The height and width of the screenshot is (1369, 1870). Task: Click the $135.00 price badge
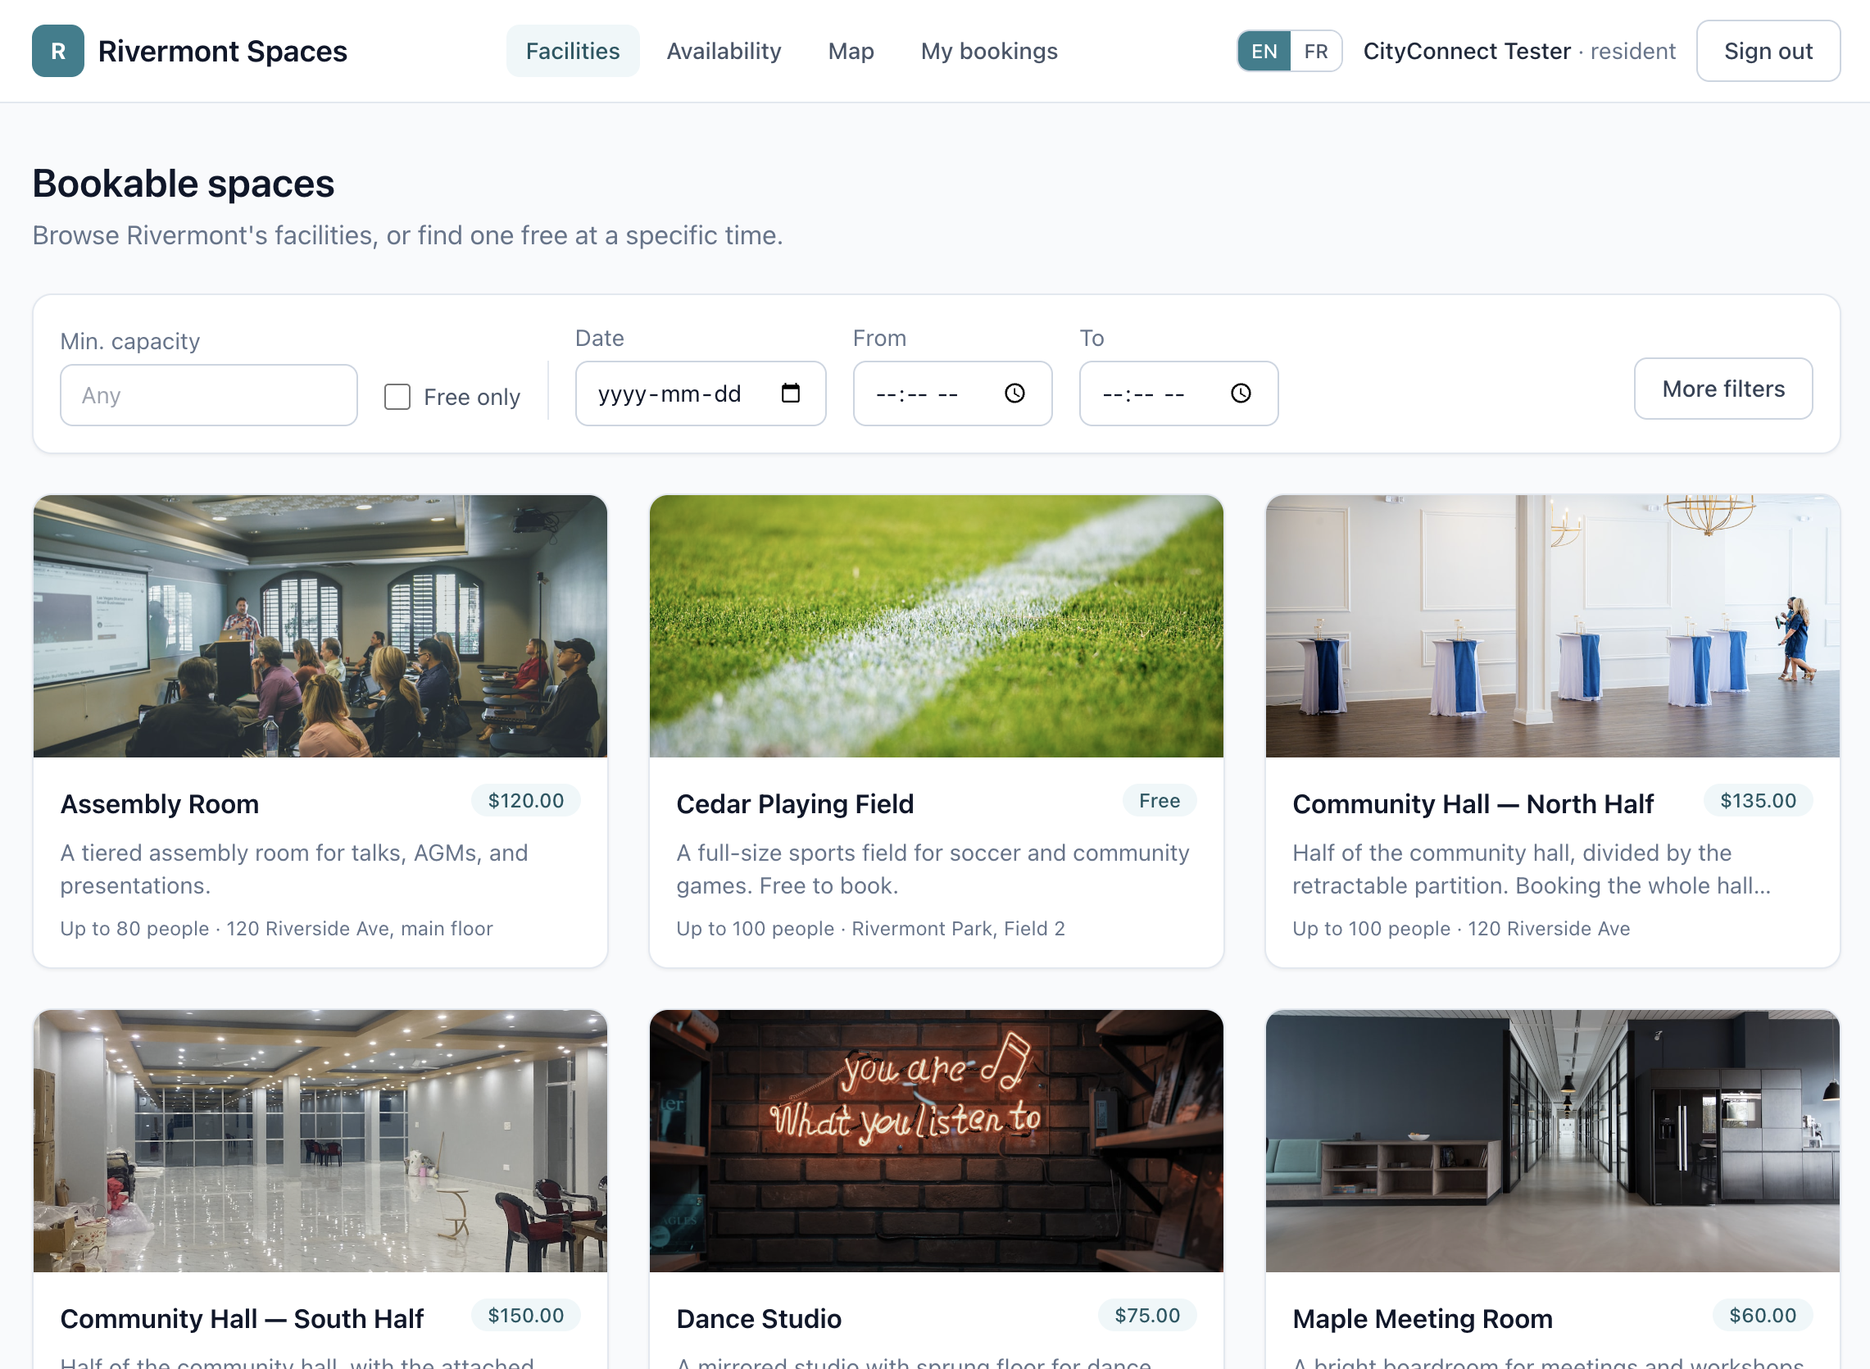coord(1759,801)
